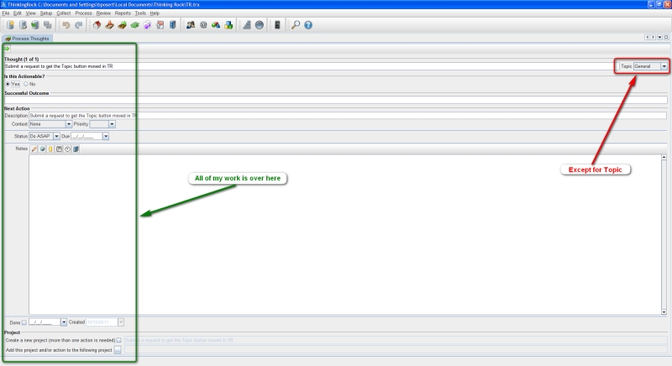Open the Topic dropdown showing General

coord(664,65)
